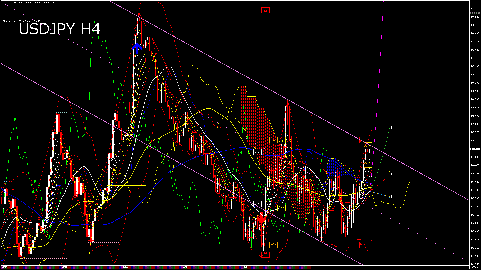Click the 5/12 date label
The image size is (481, 270).
click(x=5, y=267)
